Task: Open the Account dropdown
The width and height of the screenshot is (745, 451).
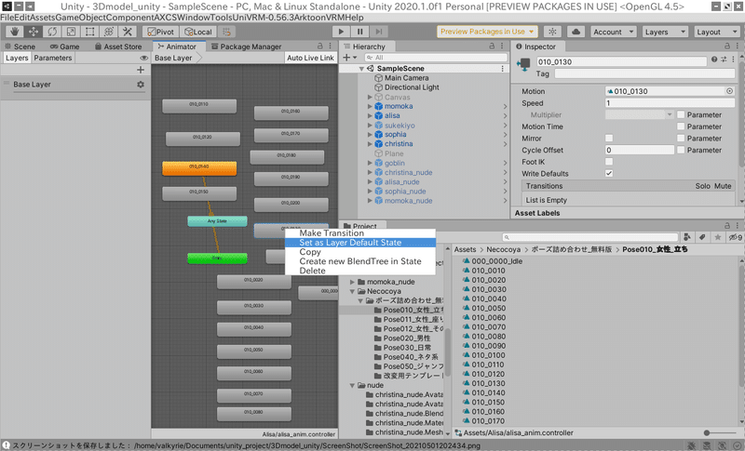Action: coord(614,32)
